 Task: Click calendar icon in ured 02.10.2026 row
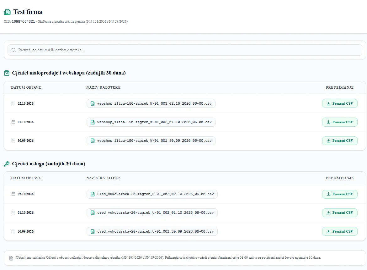13,194
